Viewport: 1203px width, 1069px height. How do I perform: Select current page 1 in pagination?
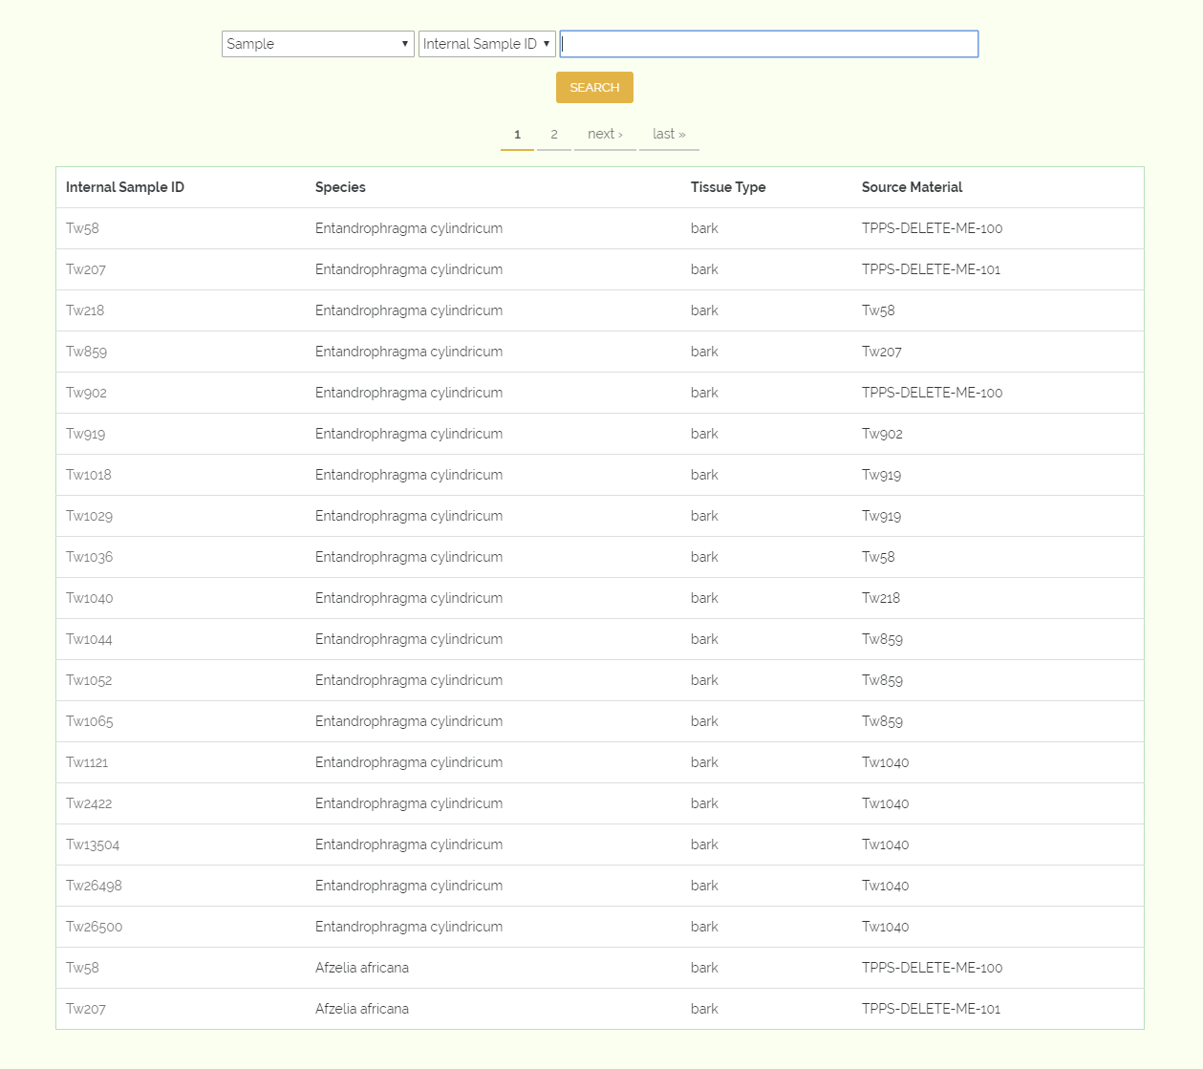[x=517, y=135]
